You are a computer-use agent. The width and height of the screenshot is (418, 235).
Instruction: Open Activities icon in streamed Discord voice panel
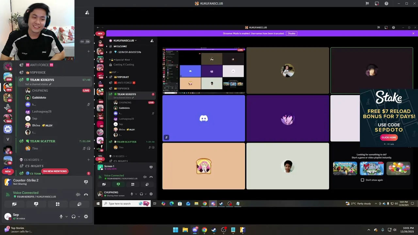133,184
